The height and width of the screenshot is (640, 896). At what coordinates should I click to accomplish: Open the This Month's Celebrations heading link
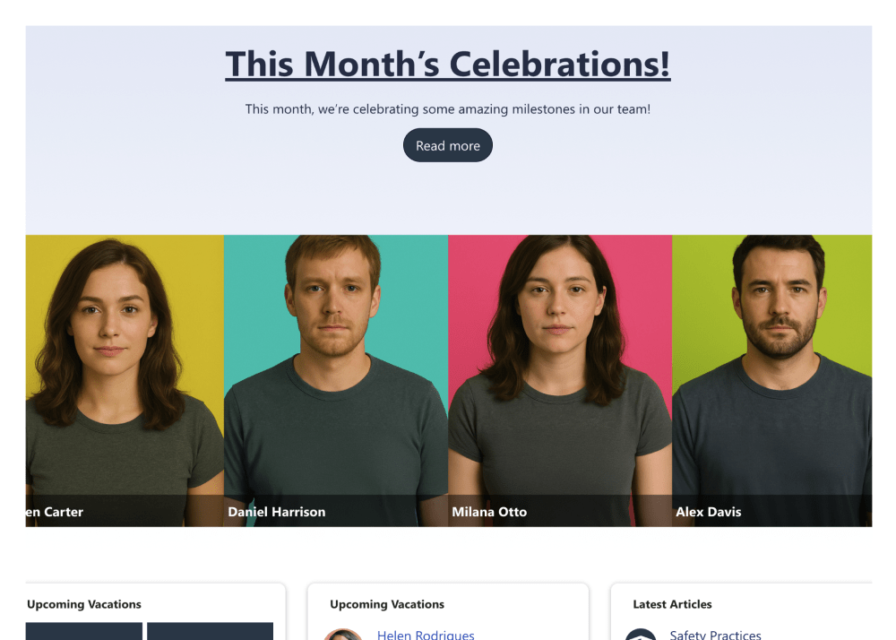point(447,64)
